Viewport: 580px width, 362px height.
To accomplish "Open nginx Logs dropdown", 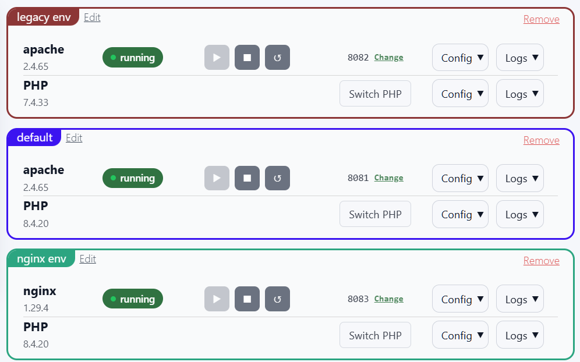I will pos(519,299).
